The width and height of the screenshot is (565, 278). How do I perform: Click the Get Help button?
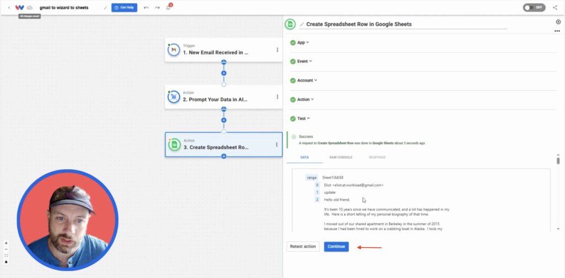(x=124, y=8)
